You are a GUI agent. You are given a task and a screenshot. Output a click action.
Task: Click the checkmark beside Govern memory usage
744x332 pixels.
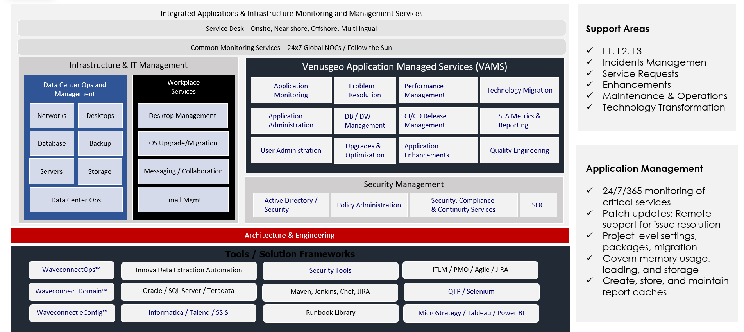point(590,258)
